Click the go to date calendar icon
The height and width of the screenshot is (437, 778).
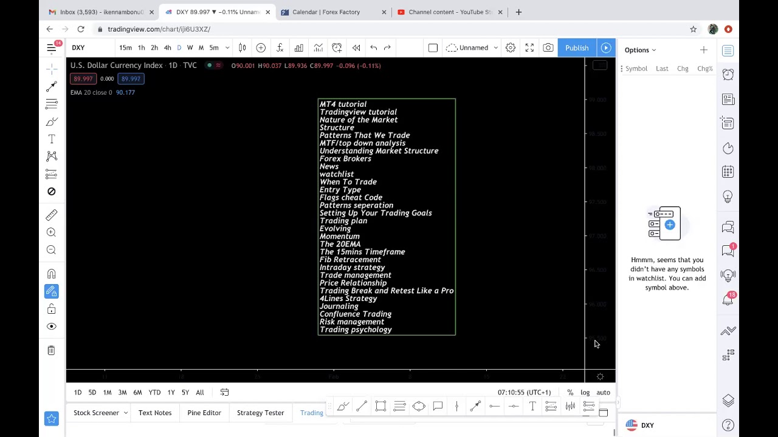(x=224, y=393)
